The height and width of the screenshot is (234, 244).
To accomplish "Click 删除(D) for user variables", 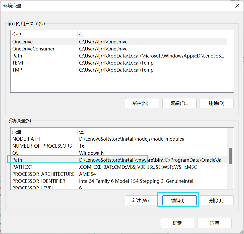I will coord(217,103).
